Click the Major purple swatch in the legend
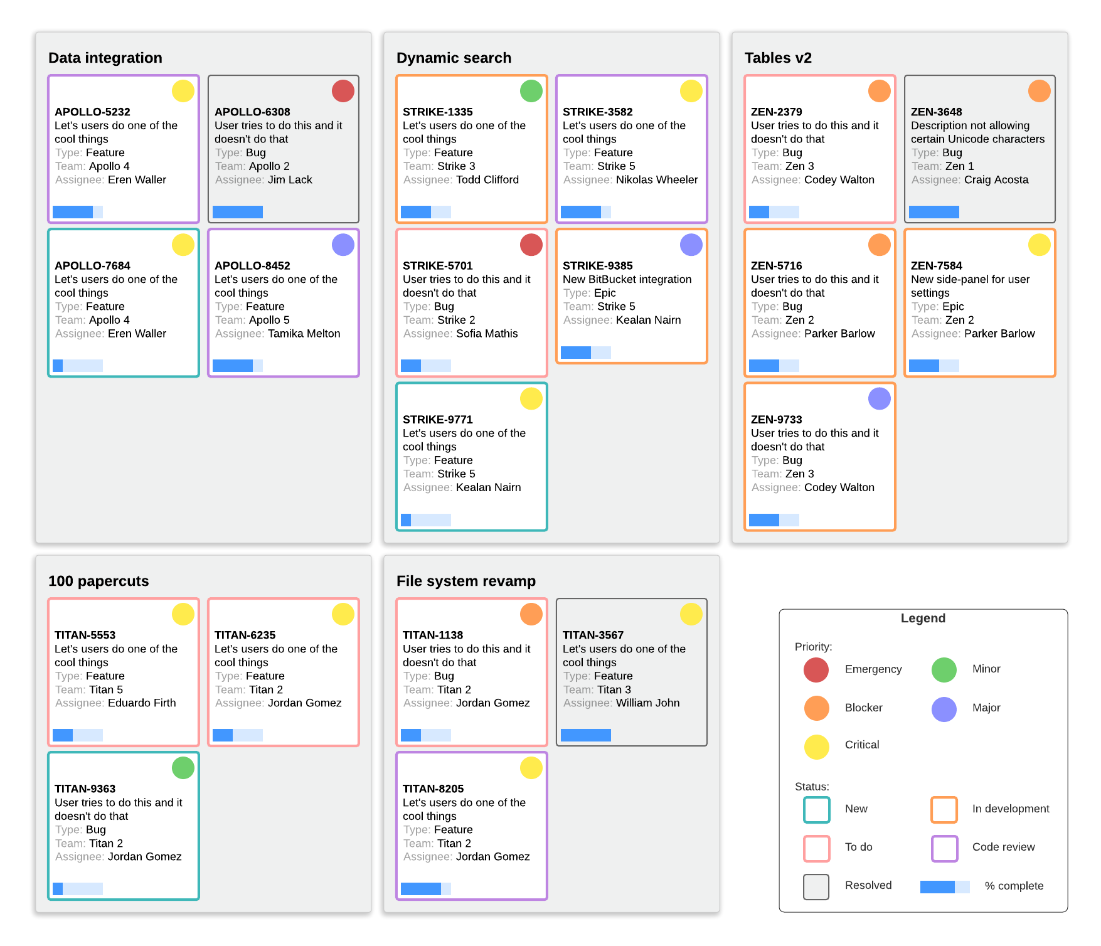Image resolution: width=1101 pixels, height=946 pixels. (944, 709)
